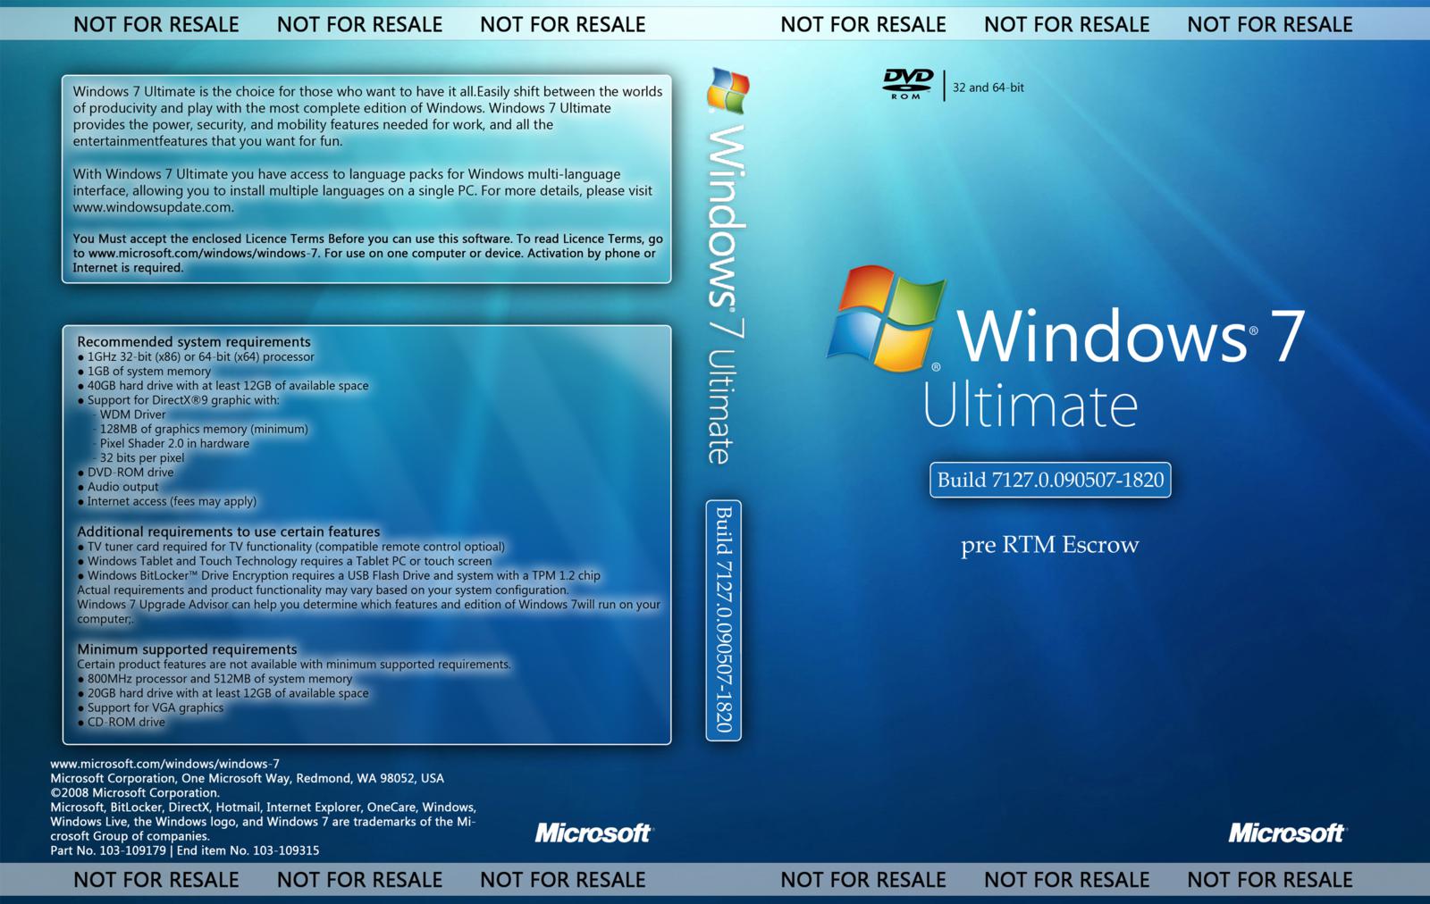Click 'Internet access (fees may apply)' bullet

click(x=166, y=501)
